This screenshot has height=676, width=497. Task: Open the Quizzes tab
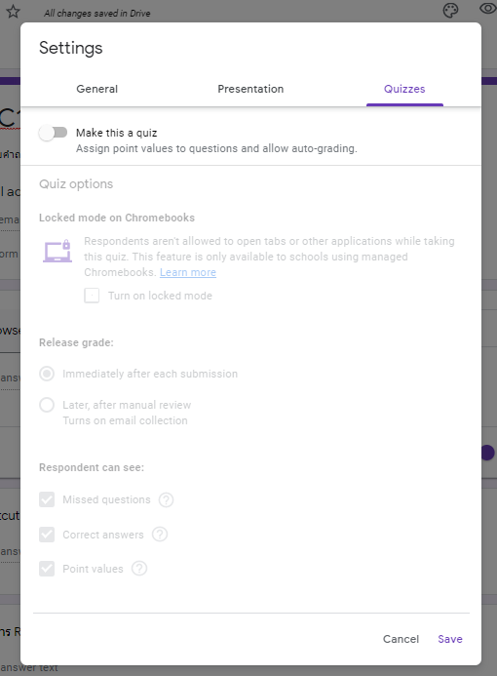click(x=404, y=89)
